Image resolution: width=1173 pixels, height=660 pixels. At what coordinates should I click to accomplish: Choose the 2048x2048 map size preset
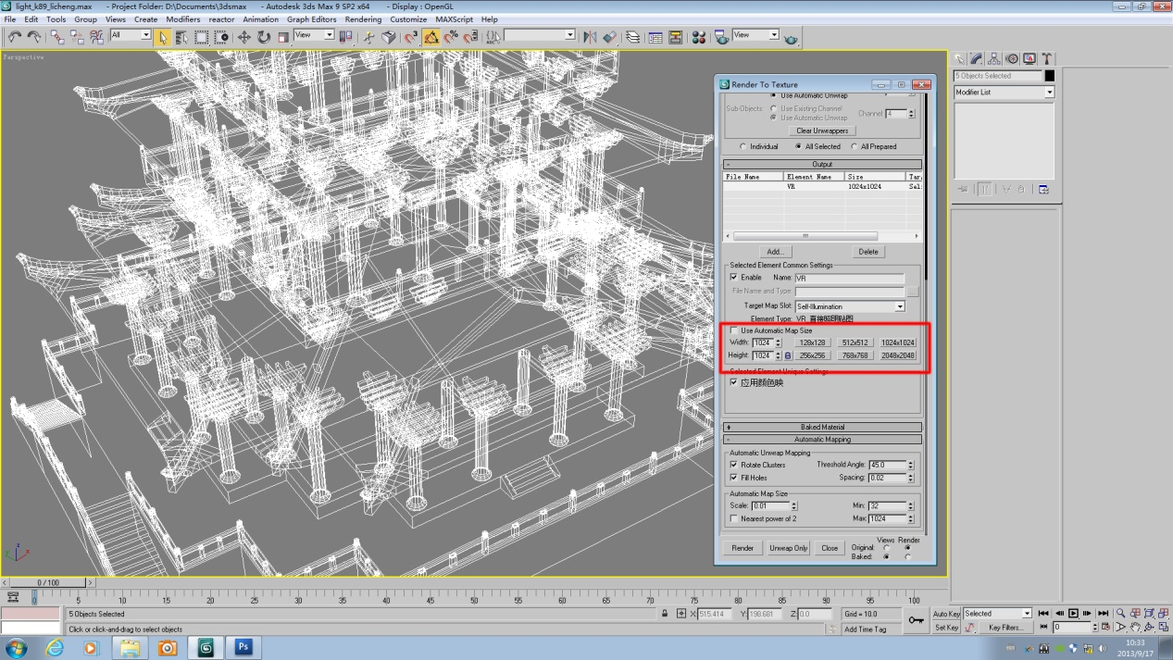[x=898, y=355]
